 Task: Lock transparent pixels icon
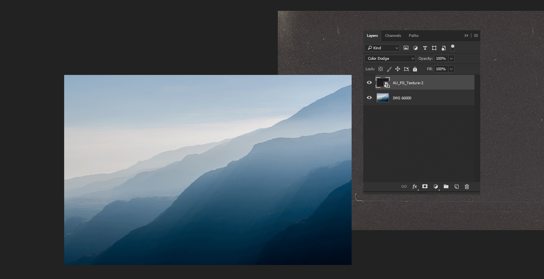(380, 69)
